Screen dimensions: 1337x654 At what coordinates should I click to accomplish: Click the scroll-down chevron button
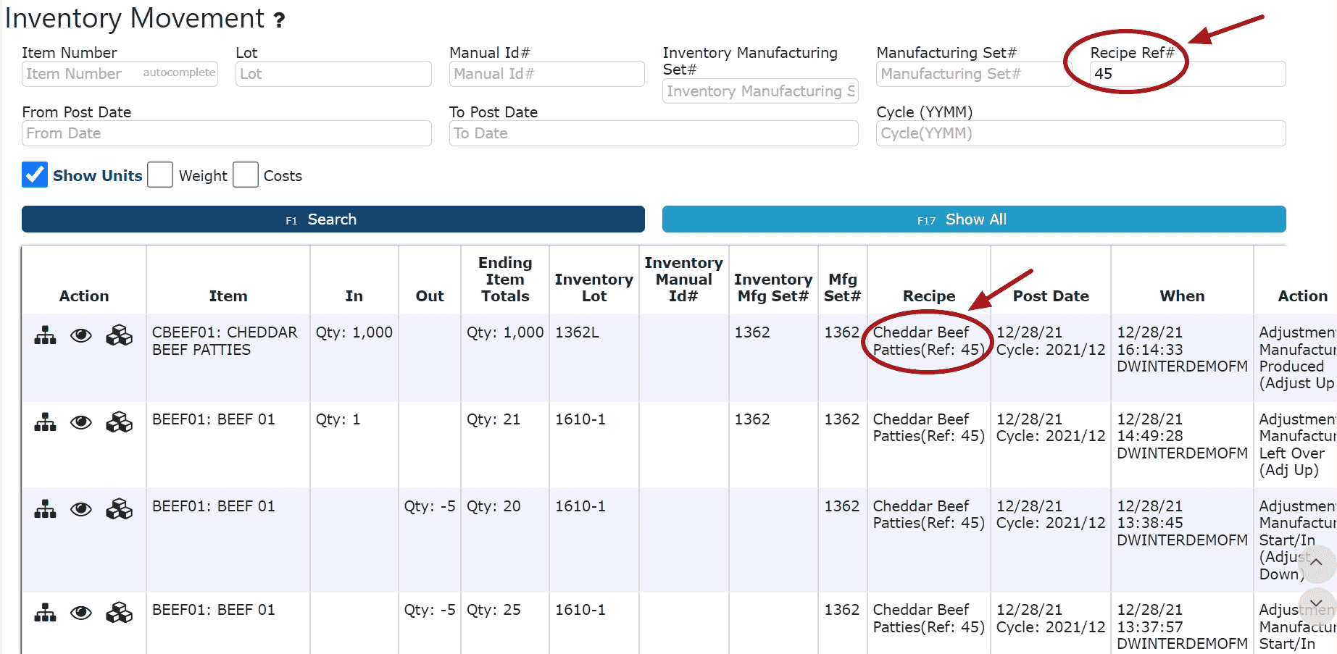(x=1316, y=605)
